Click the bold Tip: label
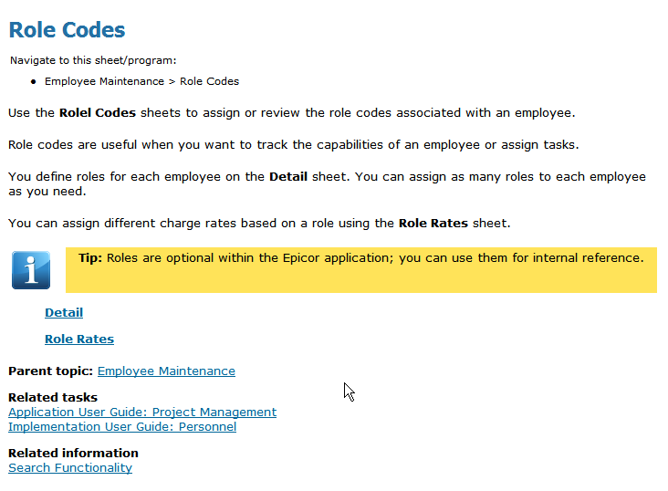 90,258
